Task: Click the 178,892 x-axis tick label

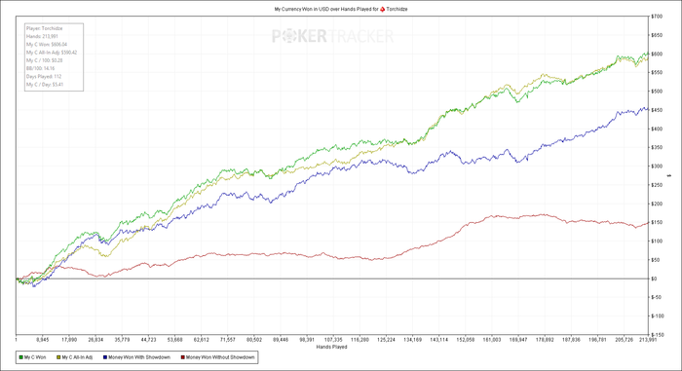Action: [x=545, y=340]
